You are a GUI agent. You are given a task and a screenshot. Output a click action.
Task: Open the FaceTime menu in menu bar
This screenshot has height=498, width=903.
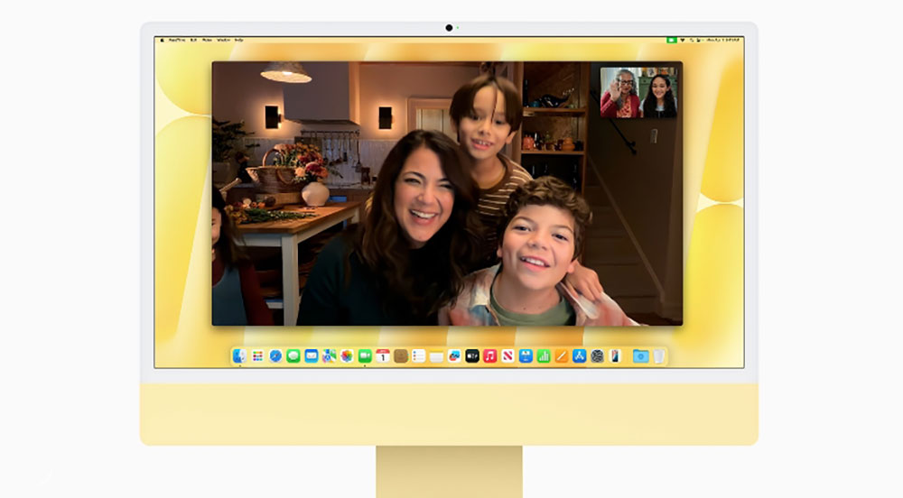pos(177,41)
